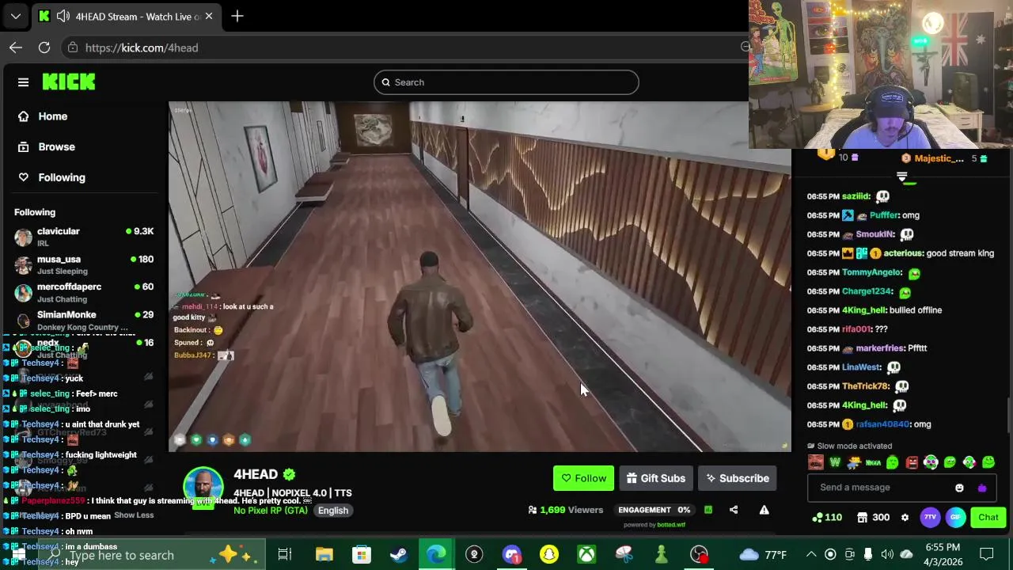Open volume control in system tray
Viewport: 1013px width, 570px height.
887,555
